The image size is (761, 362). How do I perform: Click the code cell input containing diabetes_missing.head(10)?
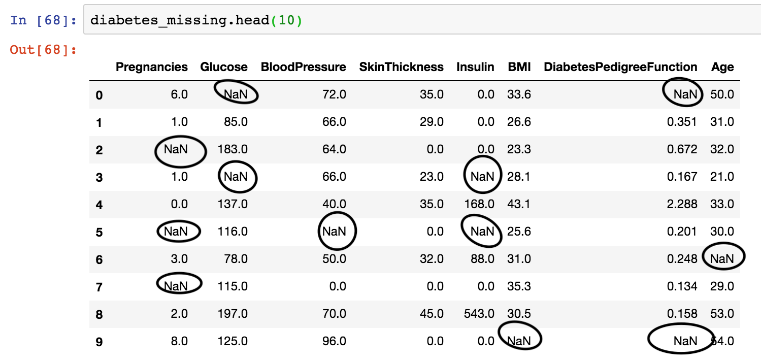coord(422,21)
